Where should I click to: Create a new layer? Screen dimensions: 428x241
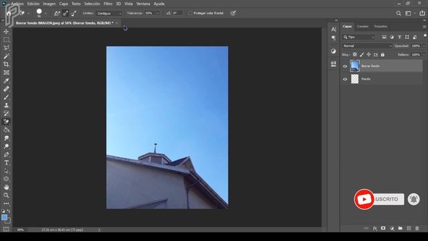coord(409,228)
